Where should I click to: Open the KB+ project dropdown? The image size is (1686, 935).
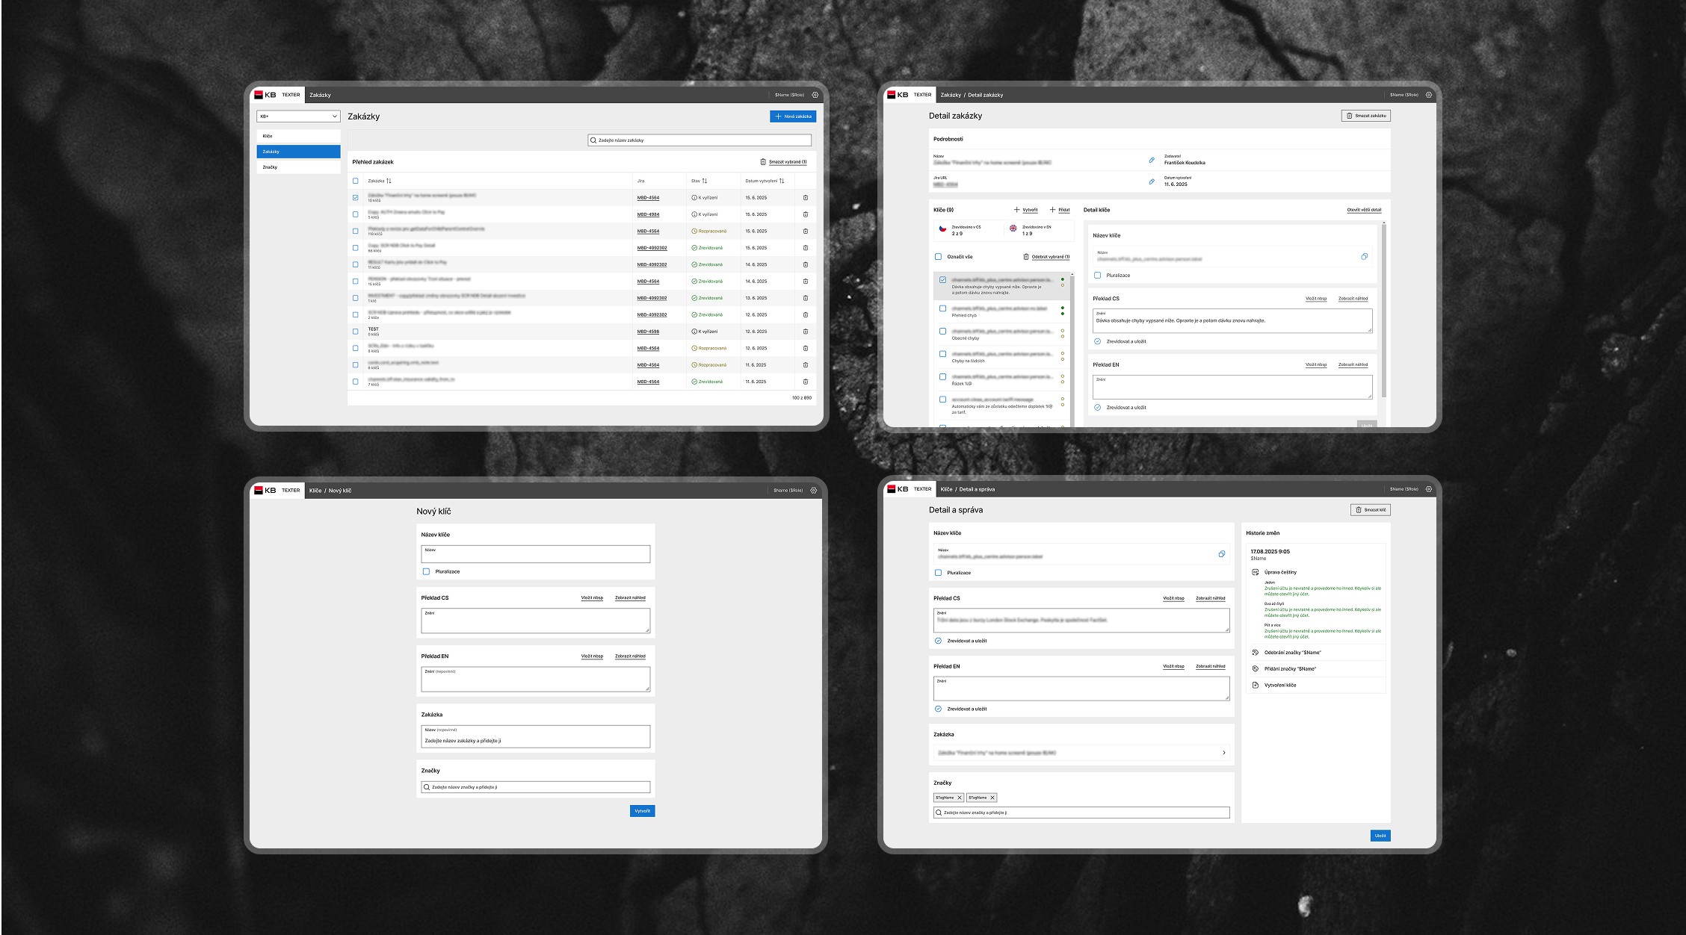pos(298,117)
